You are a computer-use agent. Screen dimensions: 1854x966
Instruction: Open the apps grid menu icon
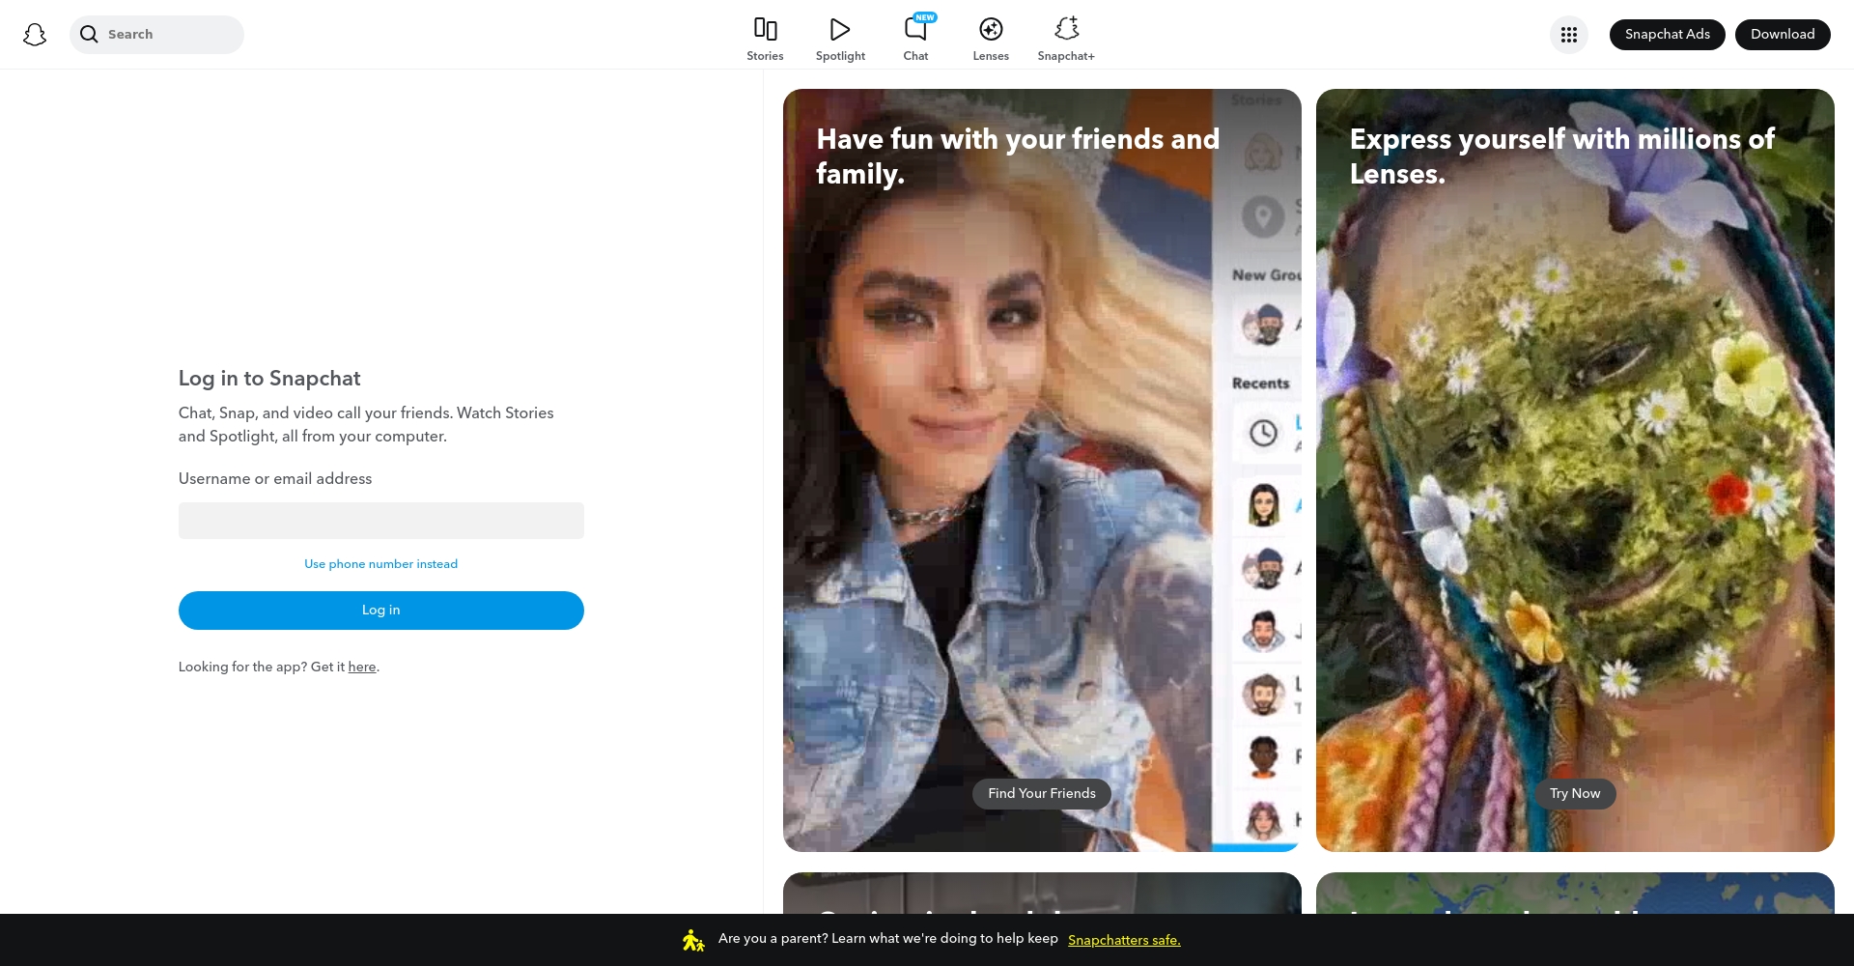(x=1569, y=35)
